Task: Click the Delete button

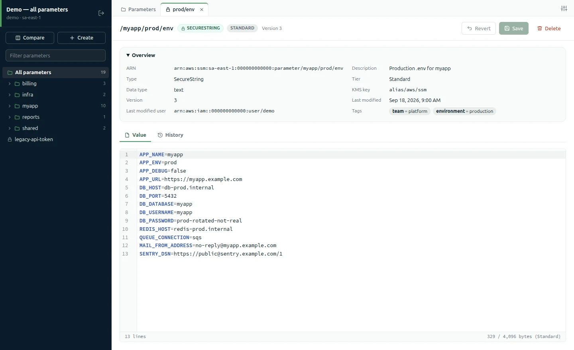Action: [x=549, y=28]
